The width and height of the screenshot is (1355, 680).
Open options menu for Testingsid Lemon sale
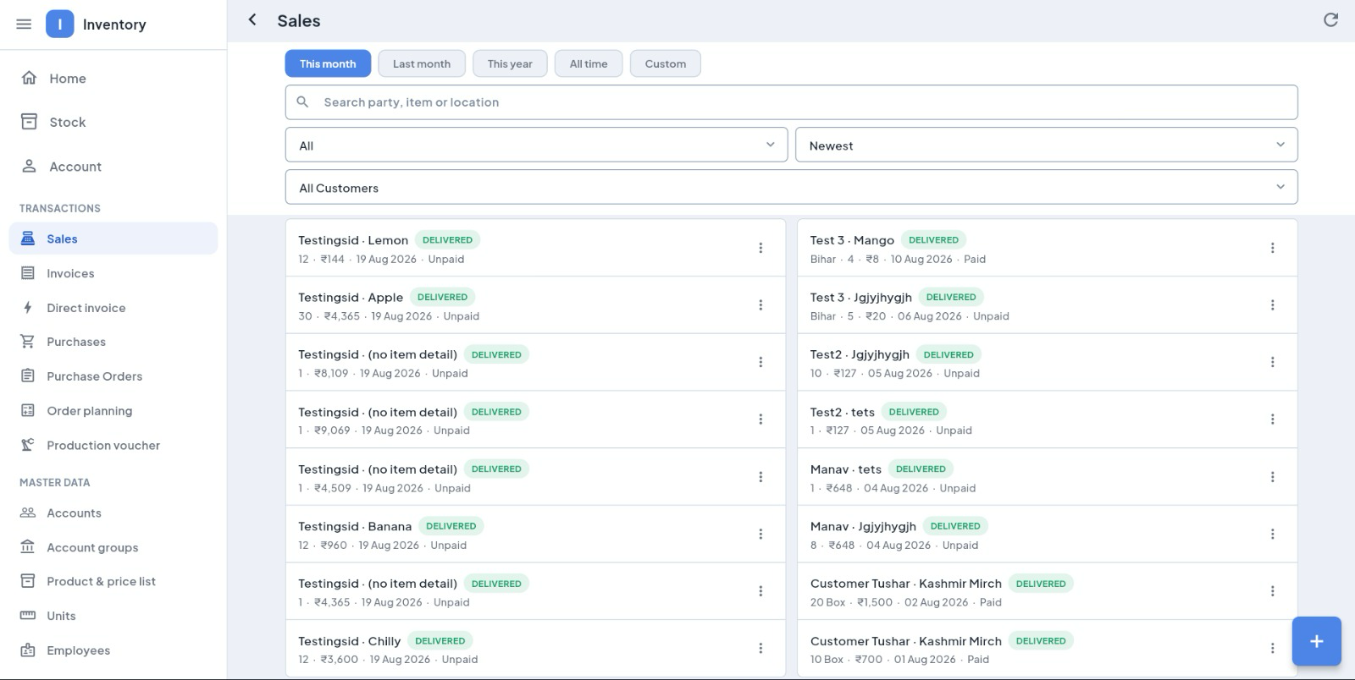tap(760, 248)
